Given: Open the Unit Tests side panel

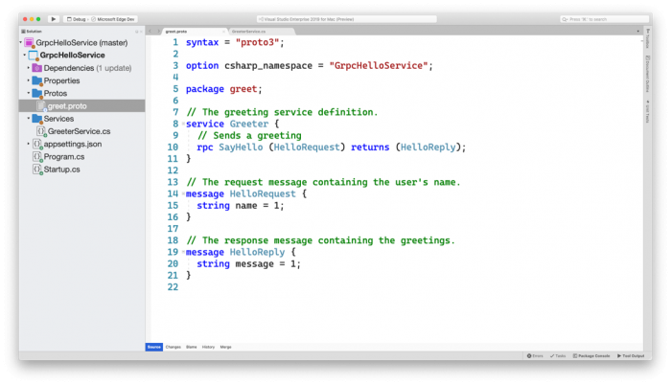Looking at the screenshot, I should (647, 111).
